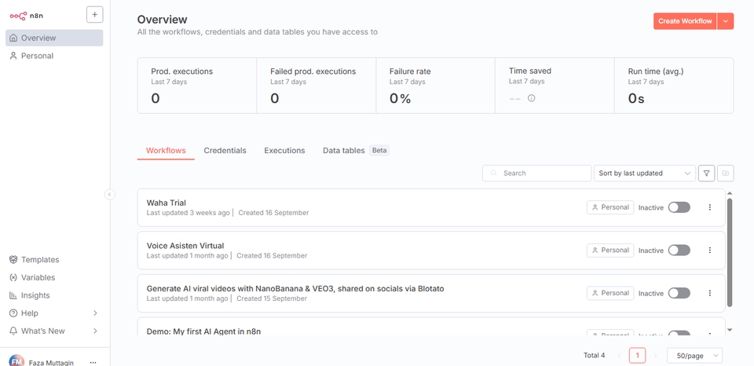Click the add folder icon
The image size is (754, 366).
[x=726, y=174]
